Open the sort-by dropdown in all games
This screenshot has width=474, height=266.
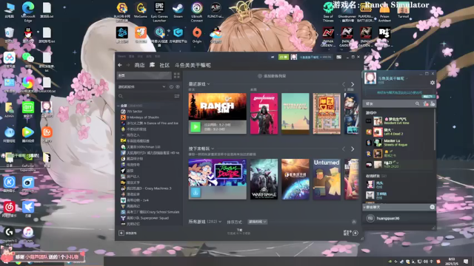click(257, 222)
